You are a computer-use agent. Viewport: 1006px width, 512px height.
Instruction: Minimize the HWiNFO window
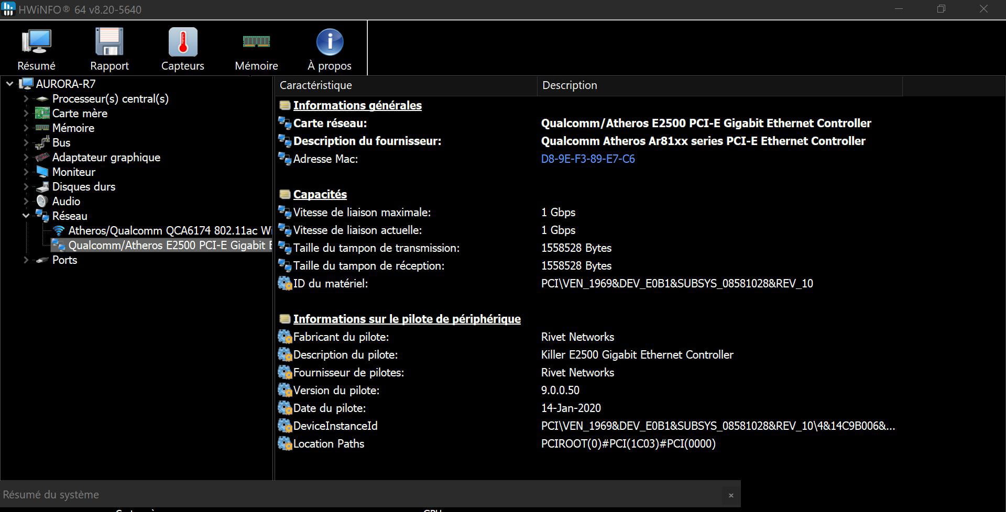tap(899, 9)
